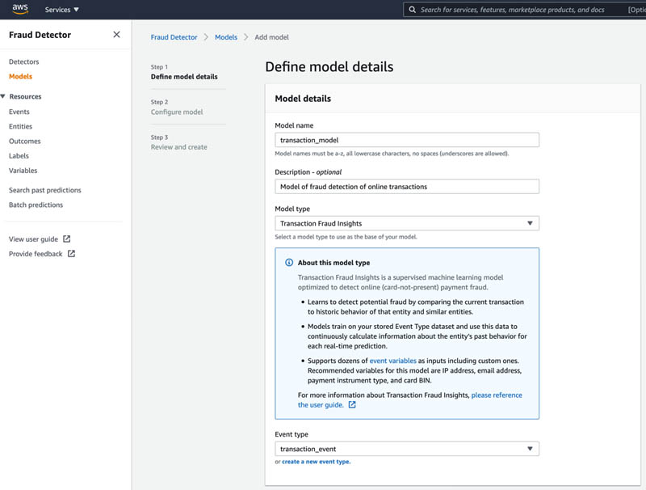
Task: Open the View user guide link
Action: tap(33, 239)
